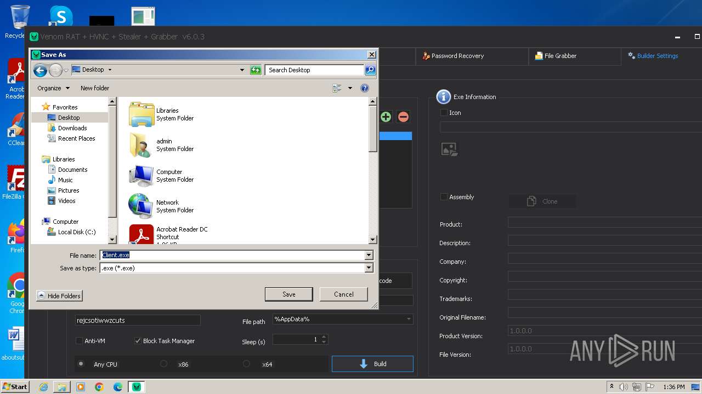
Task: Uncheck Block Task Manager checkbox
Action: pyautogui.click(x=138, y=341)
